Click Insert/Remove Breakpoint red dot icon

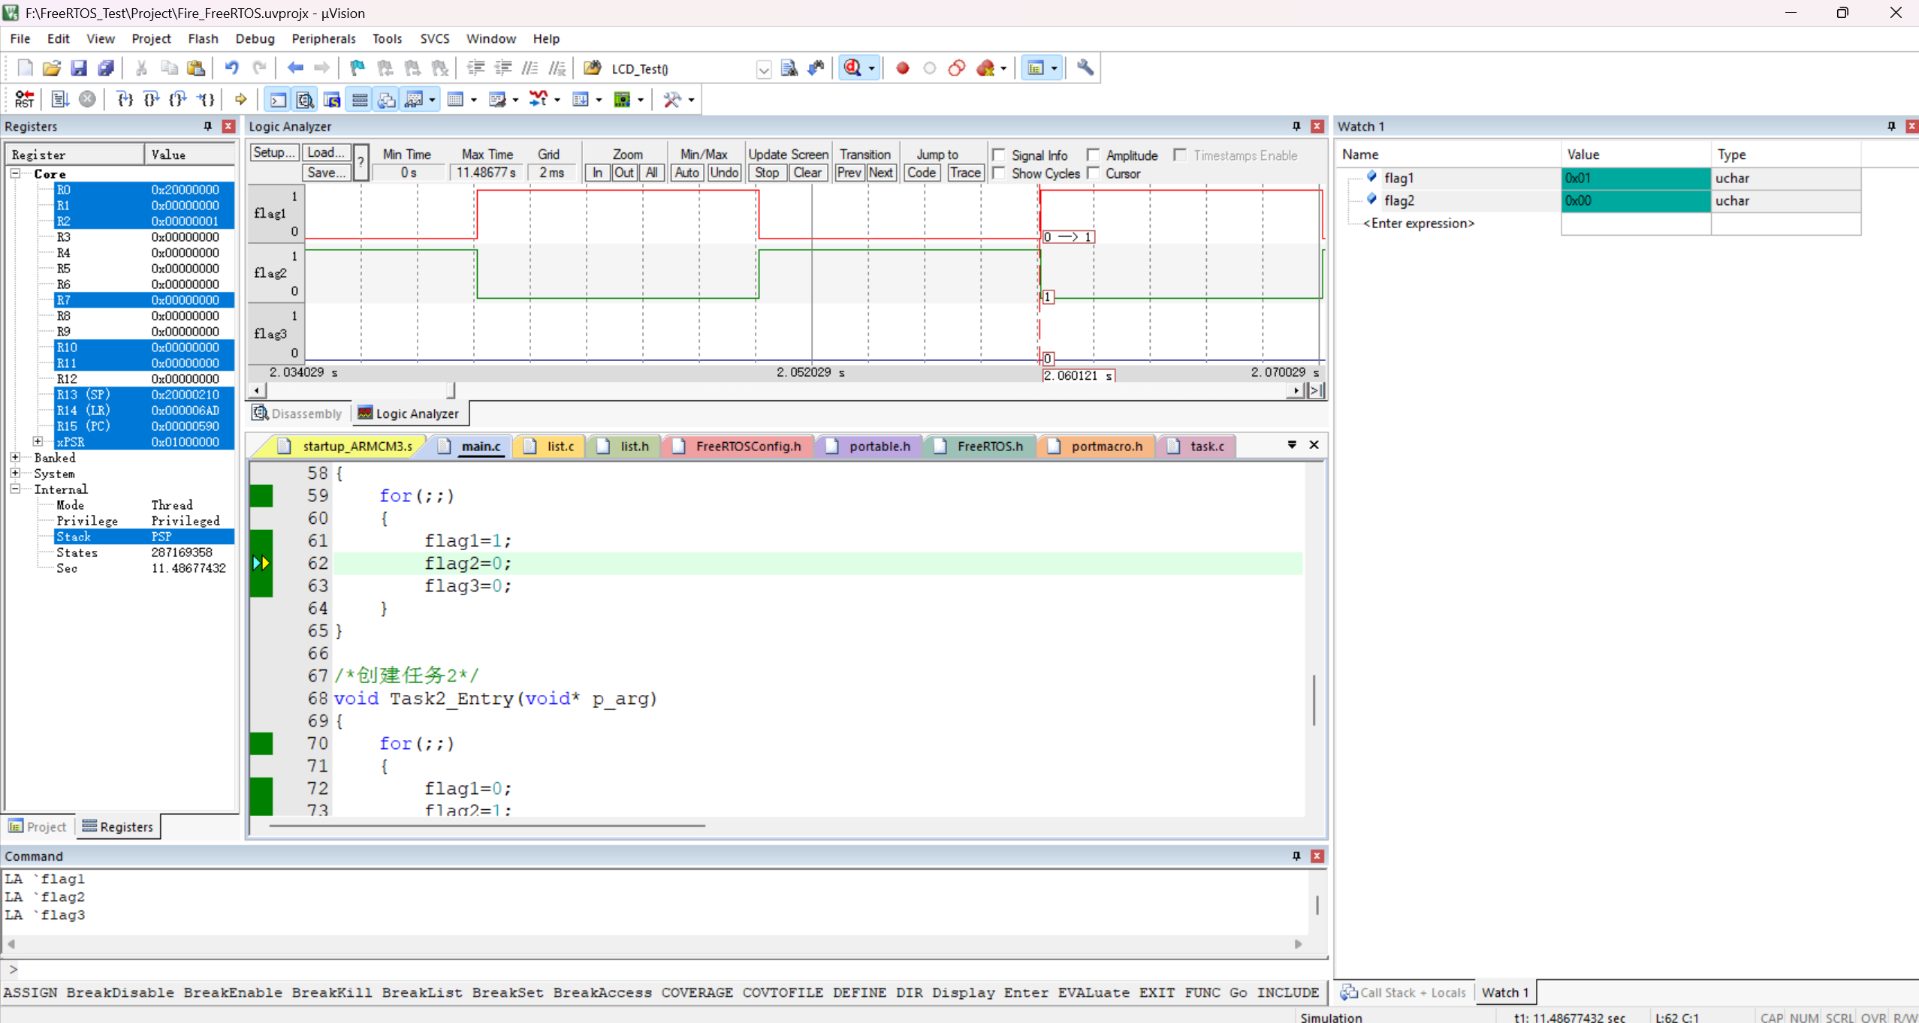click(x=903, y=68)
